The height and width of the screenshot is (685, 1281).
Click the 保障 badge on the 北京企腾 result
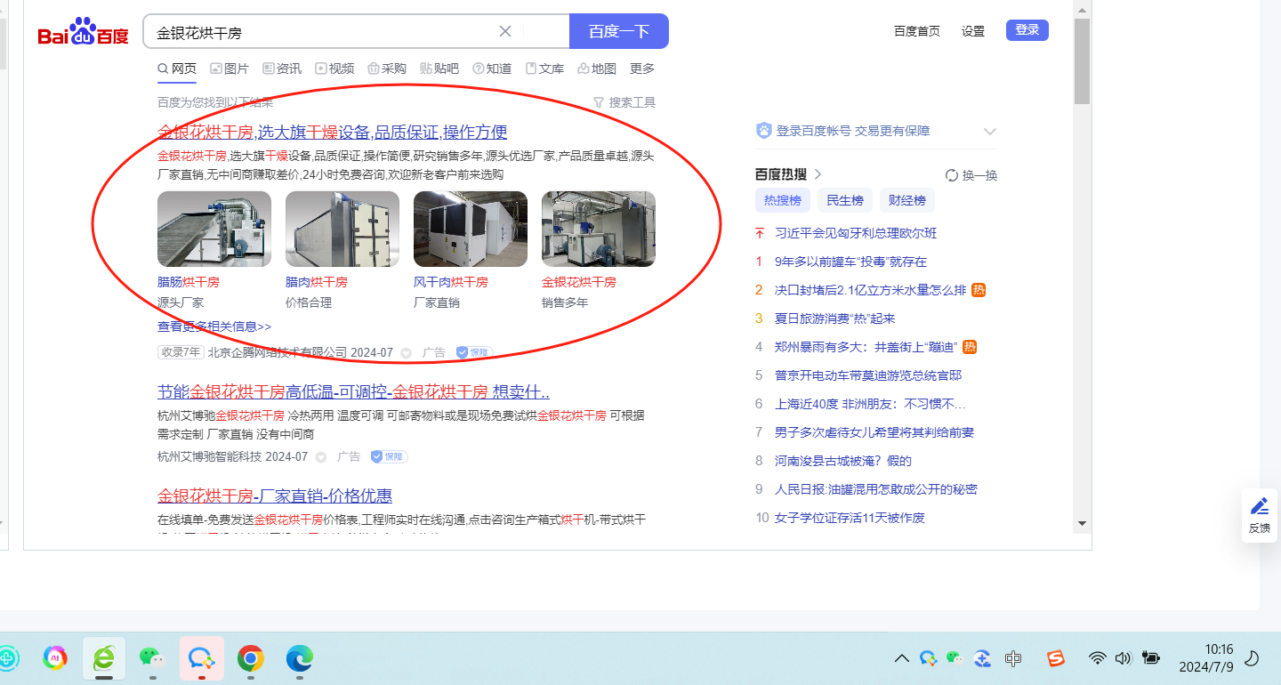[474, 352]
